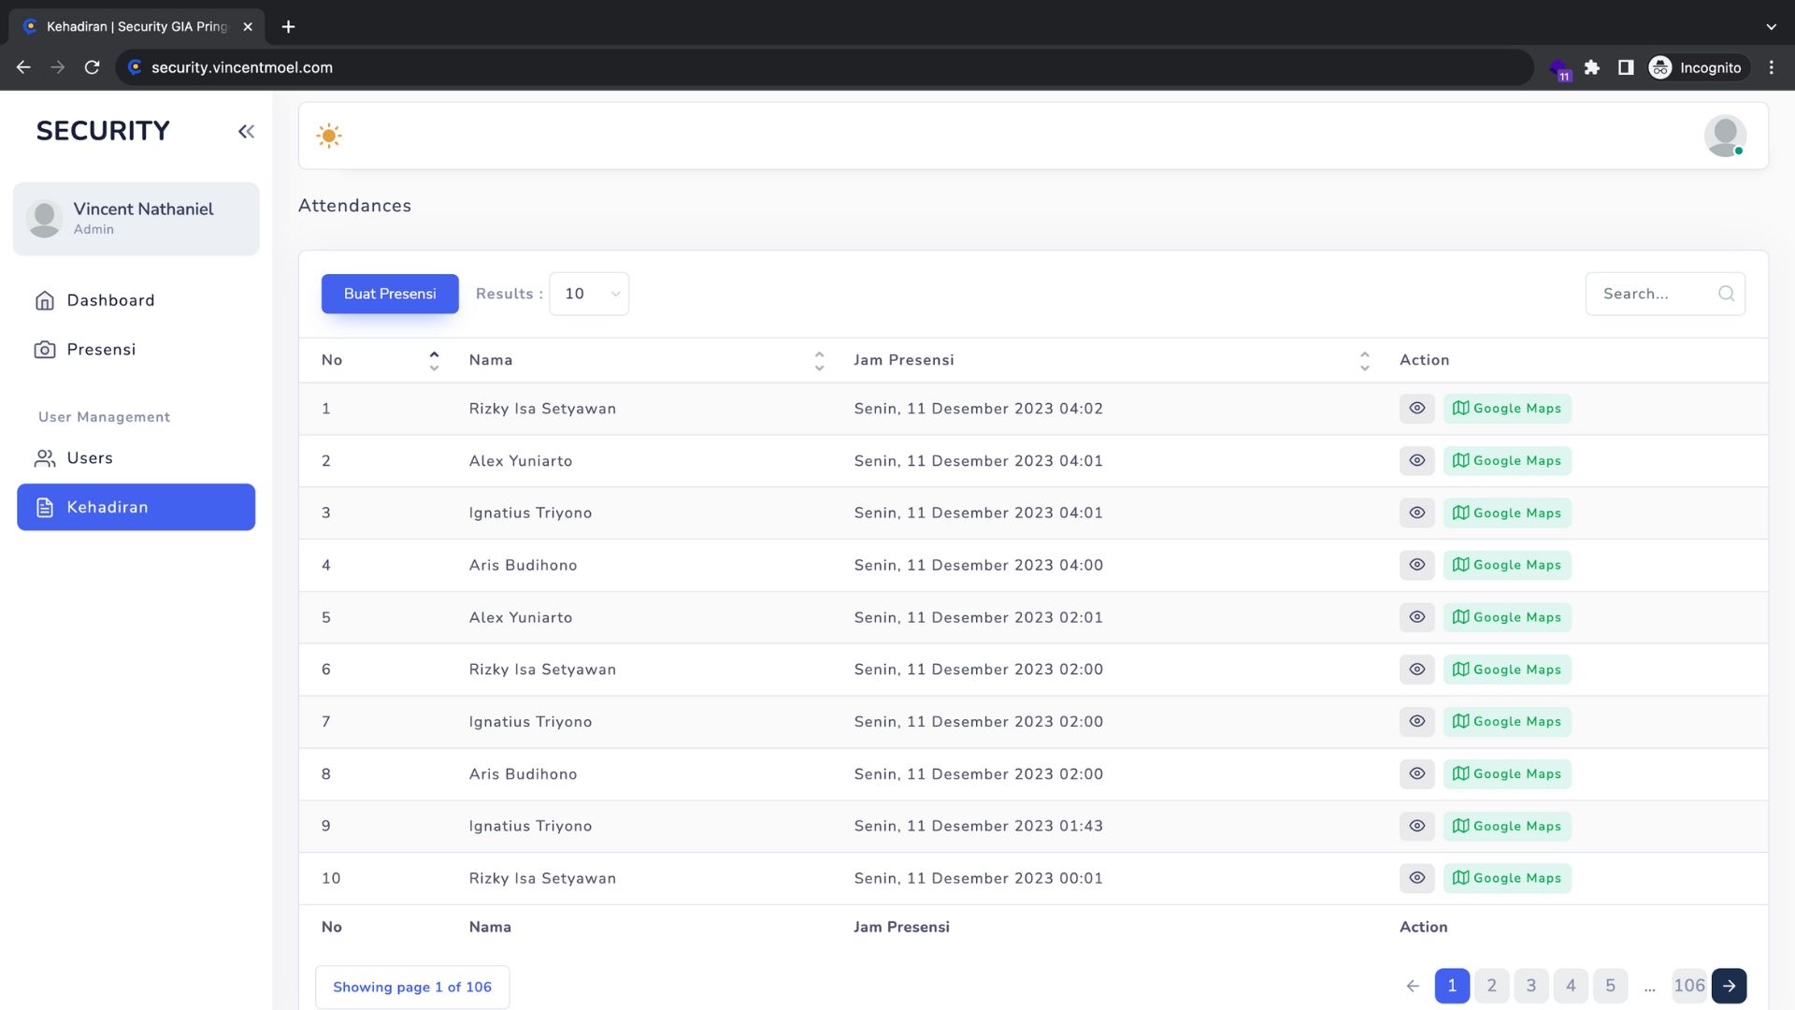Go to Users management page
This screenshot has width=1795, height=1010.
90,458
